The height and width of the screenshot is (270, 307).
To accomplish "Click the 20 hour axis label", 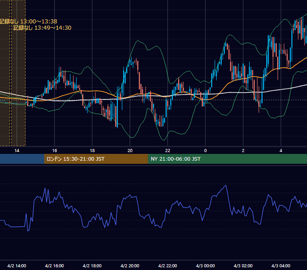I will coord(130,151).
